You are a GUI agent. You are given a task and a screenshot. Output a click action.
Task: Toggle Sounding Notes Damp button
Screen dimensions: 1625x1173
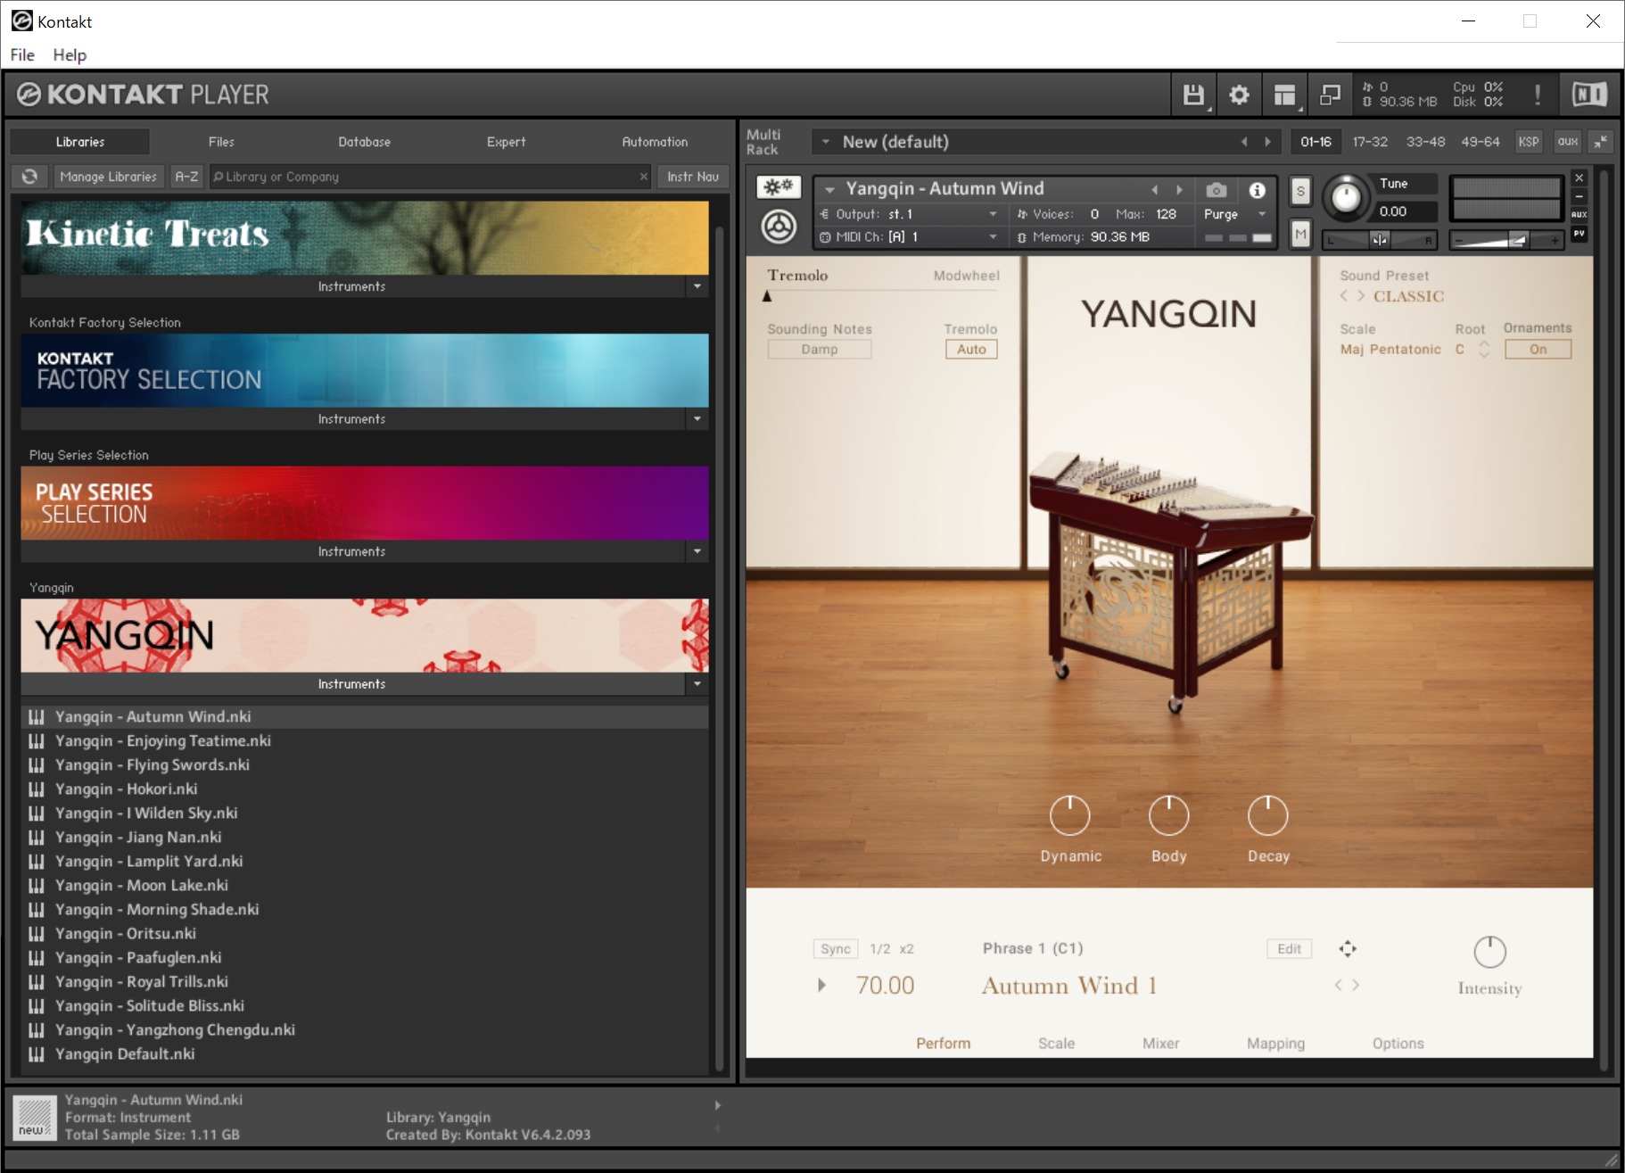[820, 350]
